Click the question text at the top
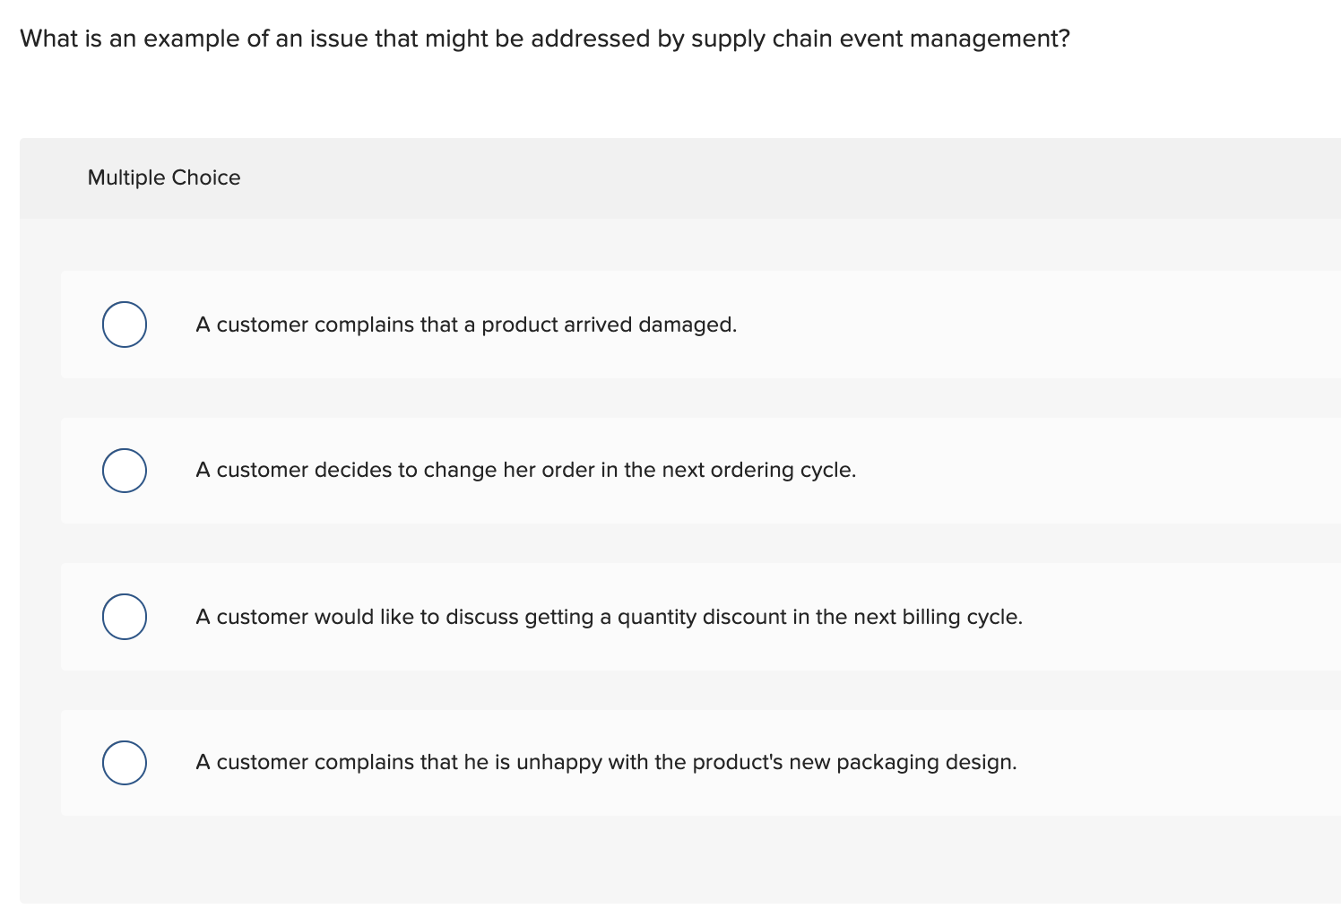Image resolution: width=1341 pixels, height=909 pixels. click(x=544, y=39)
